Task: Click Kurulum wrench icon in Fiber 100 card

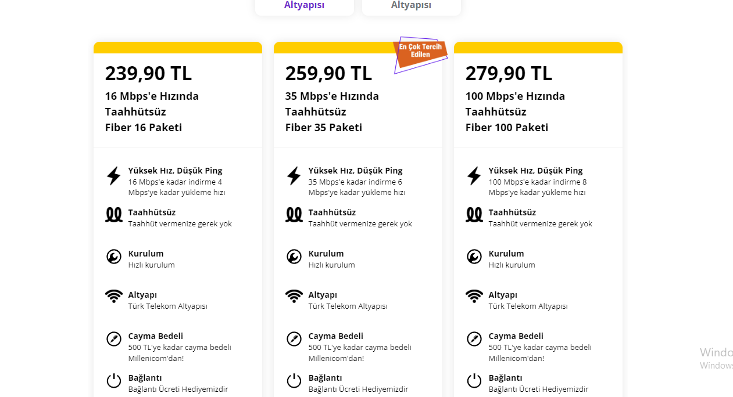Action: click(474, 257)
